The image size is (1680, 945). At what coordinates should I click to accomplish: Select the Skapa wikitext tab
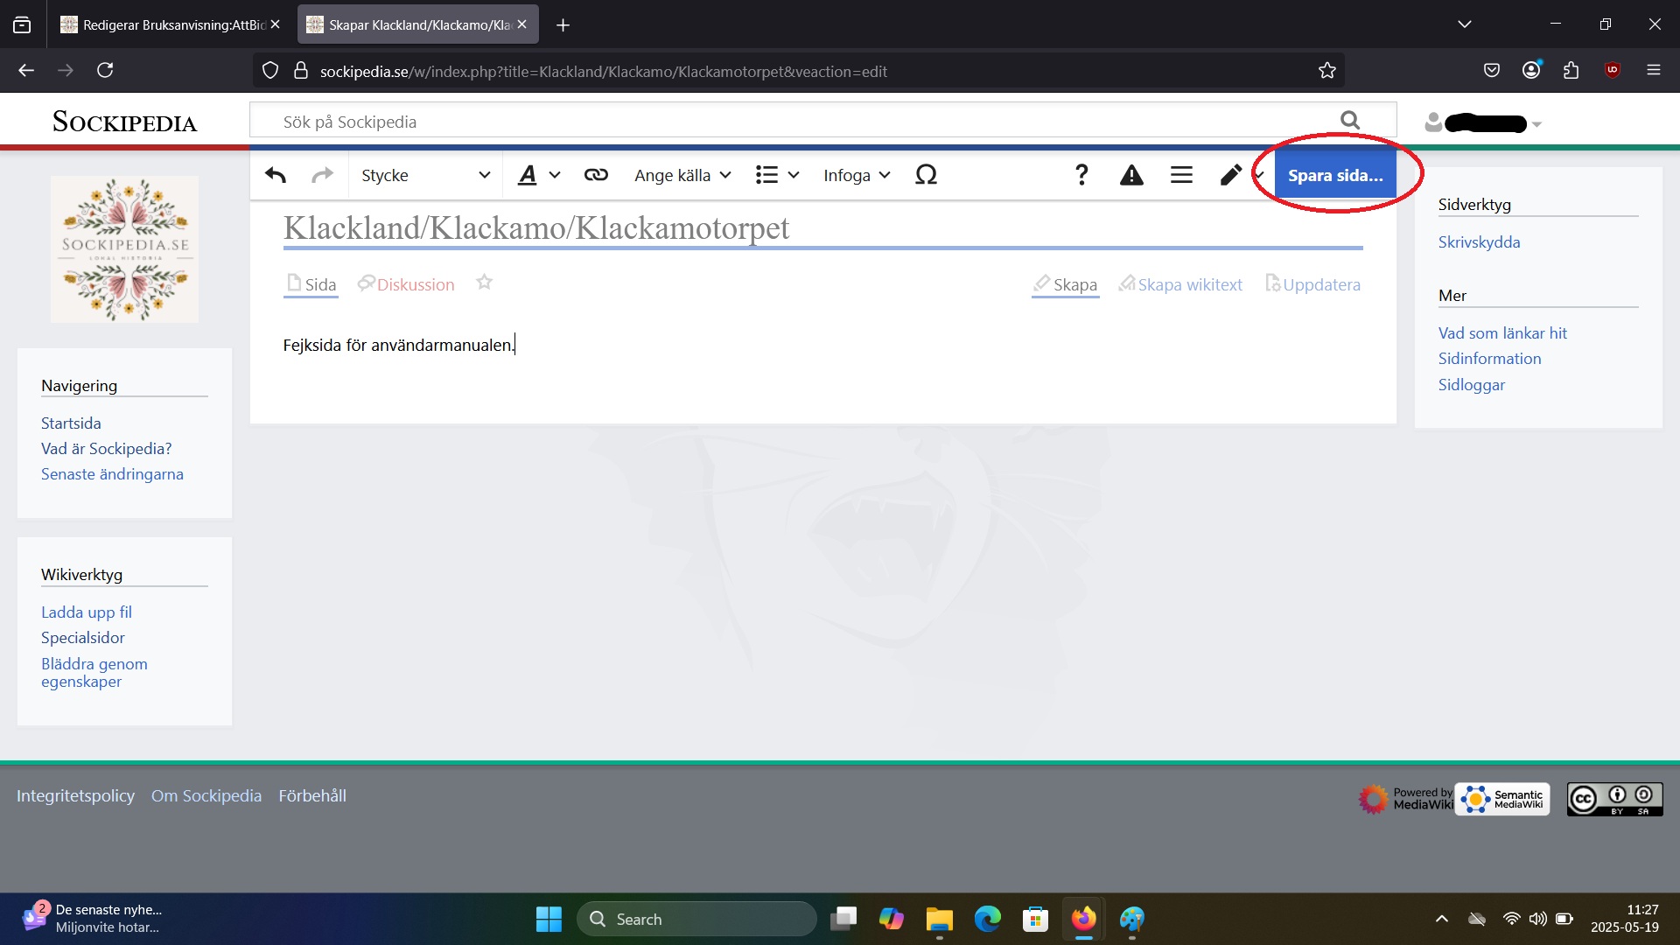click(1189, 284)
